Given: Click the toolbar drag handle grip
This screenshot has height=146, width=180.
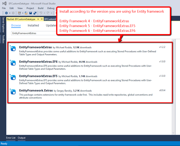Looking at the screenshot, I should pyautogui.click(x=3, y=13).
